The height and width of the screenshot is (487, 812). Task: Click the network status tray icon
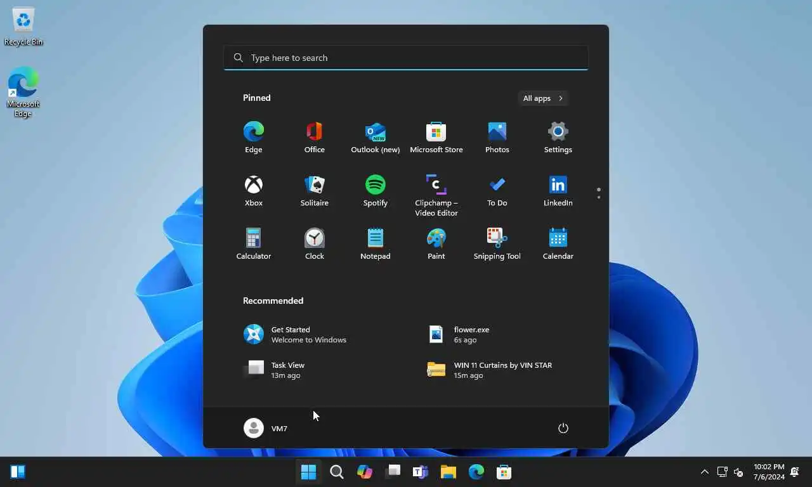pos(722,472)
